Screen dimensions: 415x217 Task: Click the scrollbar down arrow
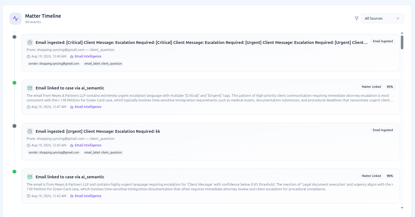click(x=402, y=208)
